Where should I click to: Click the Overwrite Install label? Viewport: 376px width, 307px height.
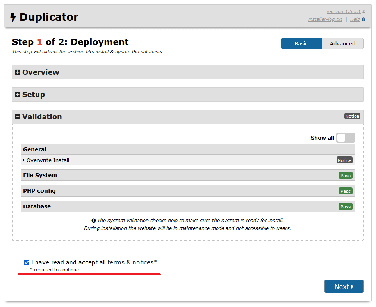(48, 160)
